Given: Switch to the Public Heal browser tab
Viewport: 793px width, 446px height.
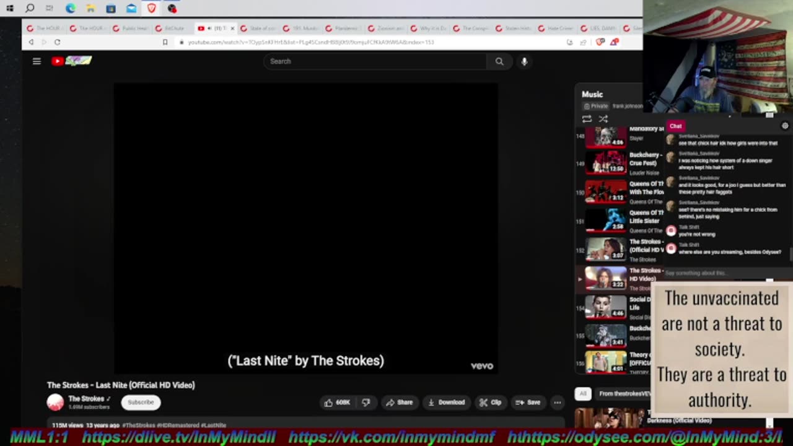Looking at the screenshot, I should click(x=131, y=28).
